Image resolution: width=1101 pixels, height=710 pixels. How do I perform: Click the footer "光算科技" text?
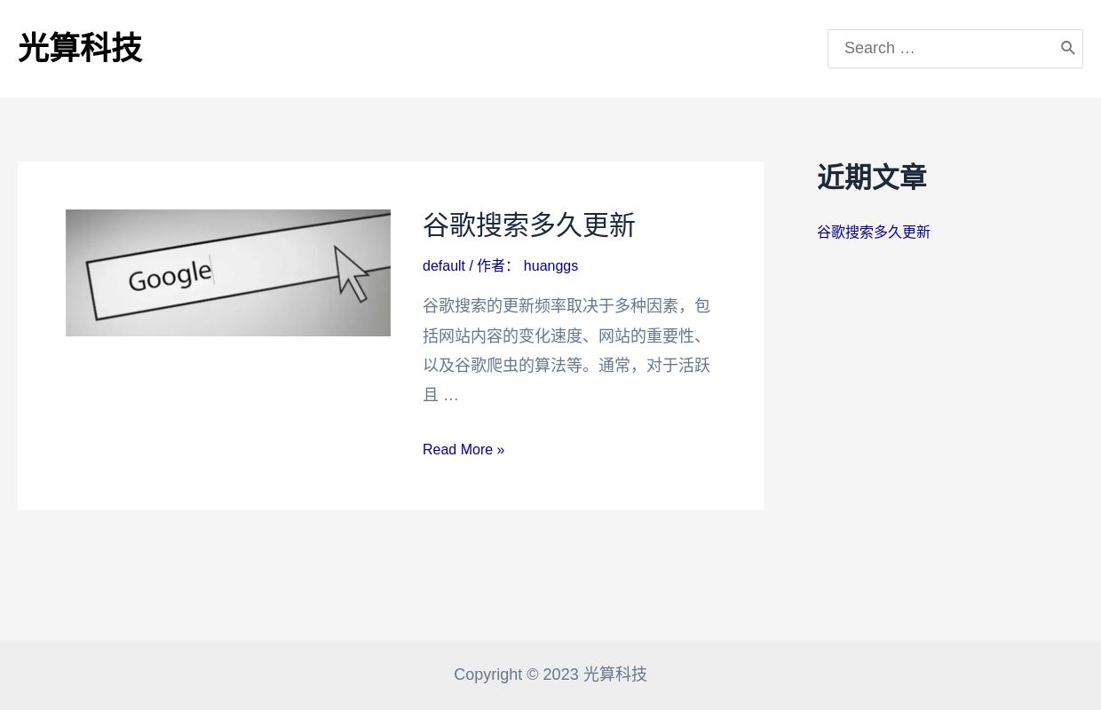[x=614, y=674]
